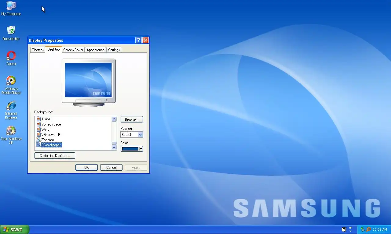Click the SSWallpaper file icon in list

pos(38,145)
